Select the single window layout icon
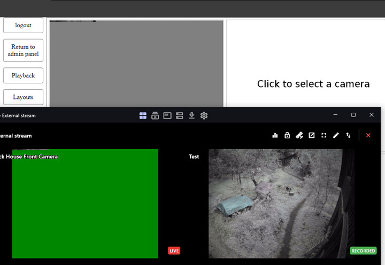Viewport: 385px width, 265px height. pos(167,115)
